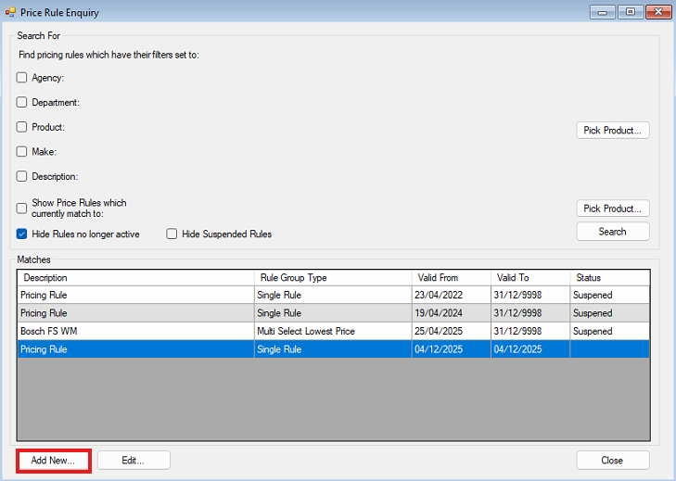Viewport: 676px width, 481px height.
Task: Sort by the Valid From column header
Action: (x=452, y=277)
